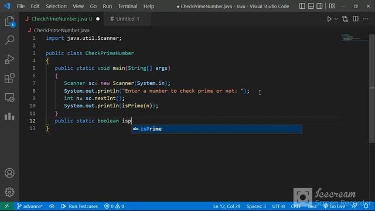Click the advance* git branch indicator
375x211 pixels.
pyautogui.click(x=30, y=206)
